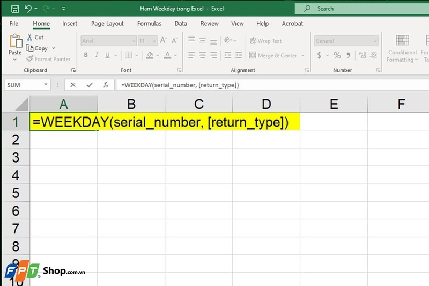Click Bottom Align icon
The height and width of the screenshot is (286, 429).
click(213, 41)
